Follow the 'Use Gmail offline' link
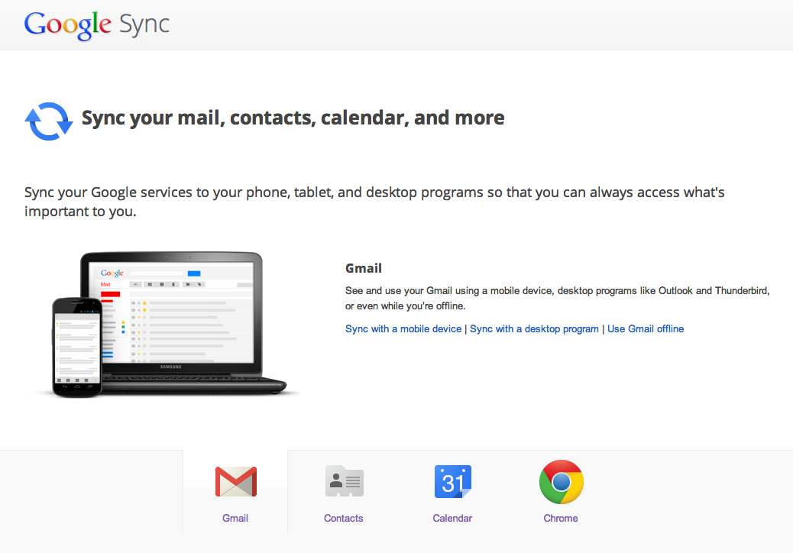The image size is (793, 553). [646, 329]
